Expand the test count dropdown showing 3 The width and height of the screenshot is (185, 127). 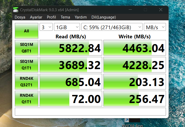pyautogui.click(x=46, y=27)
